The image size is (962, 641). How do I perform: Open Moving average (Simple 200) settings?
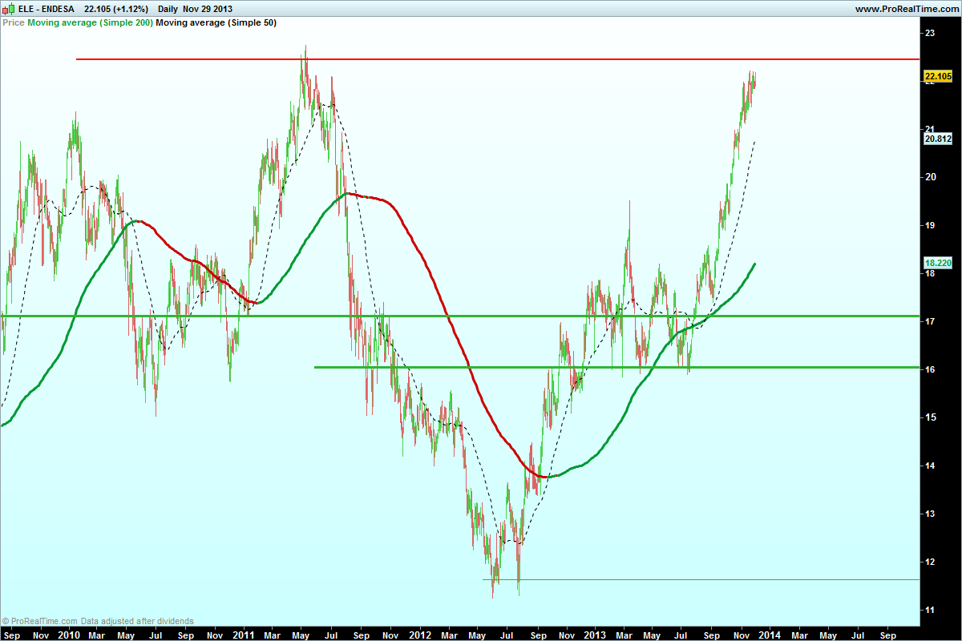(90, 23)
